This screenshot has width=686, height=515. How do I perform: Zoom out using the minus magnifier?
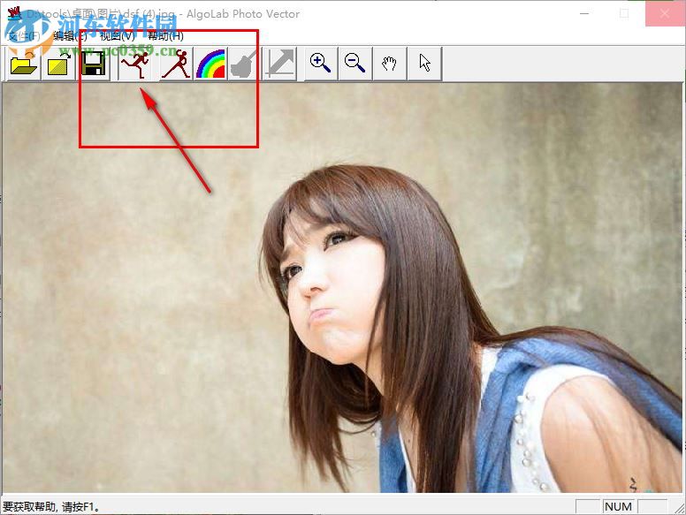(354, 64)
